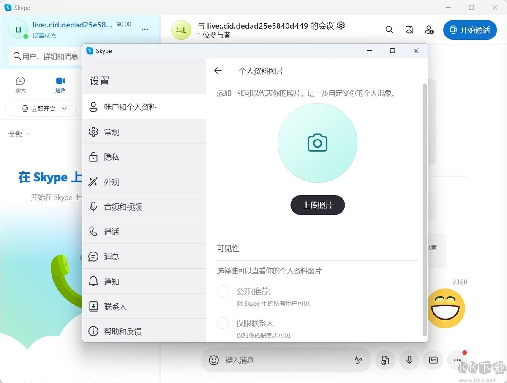Open the search icon in the conversation header

pyautogui.click(x=389, y=30)
